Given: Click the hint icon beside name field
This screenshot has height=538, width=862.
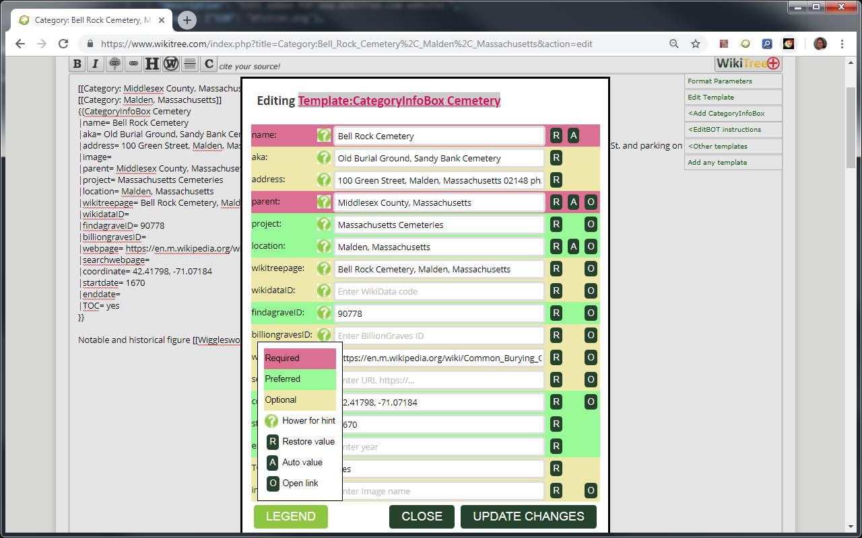Looking at the screenshot, I should pos(325,136).
